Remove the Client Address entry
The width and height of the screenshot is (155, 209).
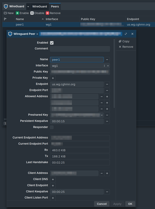[101, 173]
